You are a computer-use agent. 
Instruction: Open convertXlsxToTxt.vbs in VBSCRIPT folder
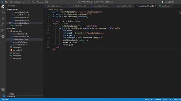click(x=20, y=42)
